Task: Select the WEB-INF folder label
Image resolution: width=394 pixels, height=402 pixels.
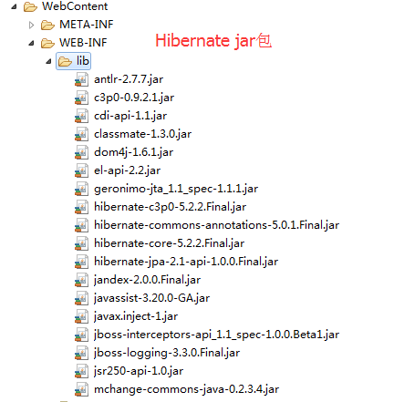Action: click(83, 43)
